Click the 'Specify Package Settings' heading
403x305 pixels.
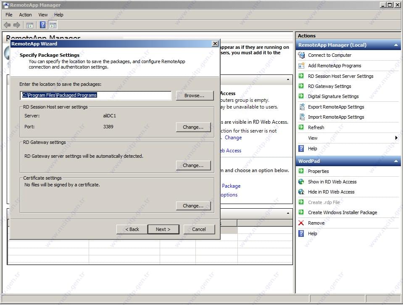[50, 55]
